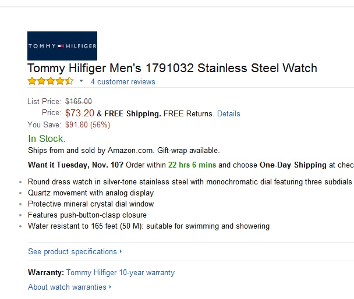Click the Stainless Steel Watch product title
The image size is (354, 299).
point(172,68)
